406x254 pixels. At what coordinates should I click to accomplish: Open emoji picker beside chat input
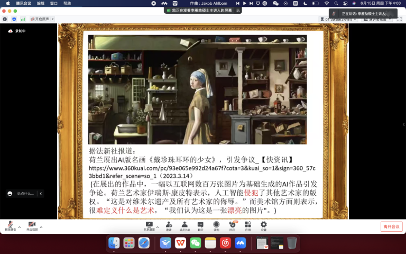10,194
